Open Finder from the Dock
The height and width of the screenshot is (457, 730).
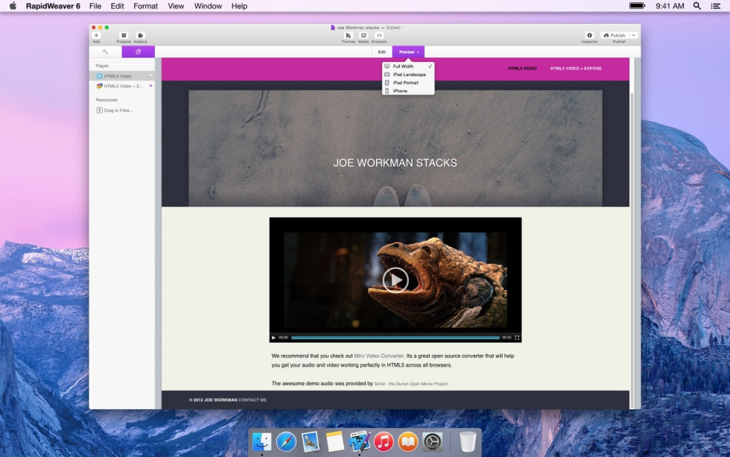pos(261,441)
